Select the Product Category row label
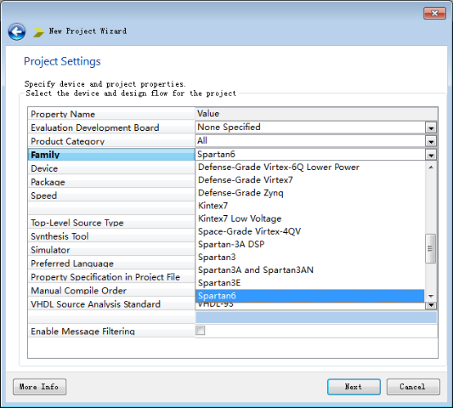This screenshot has width=453, height=408. click(111, 141)
